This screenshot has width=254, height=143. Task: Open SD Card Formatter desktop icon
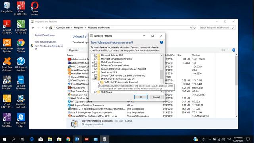21,83
